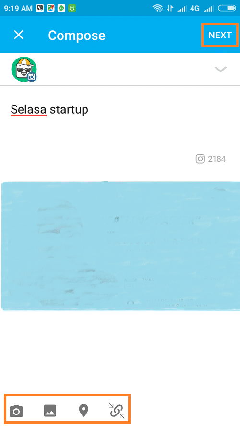
Task: Tap the Instagram badge on the avatar
Action: (x=32, y=77)
